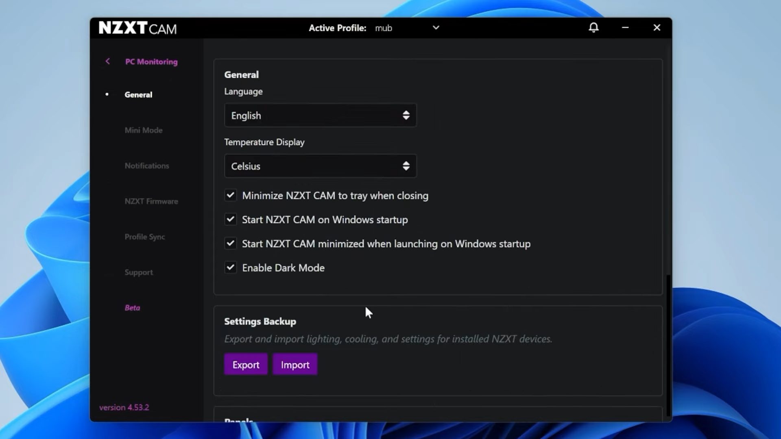781x439 pixels.
Task: Disable the Enable Dark Mode checkbox
Action: 231,267
